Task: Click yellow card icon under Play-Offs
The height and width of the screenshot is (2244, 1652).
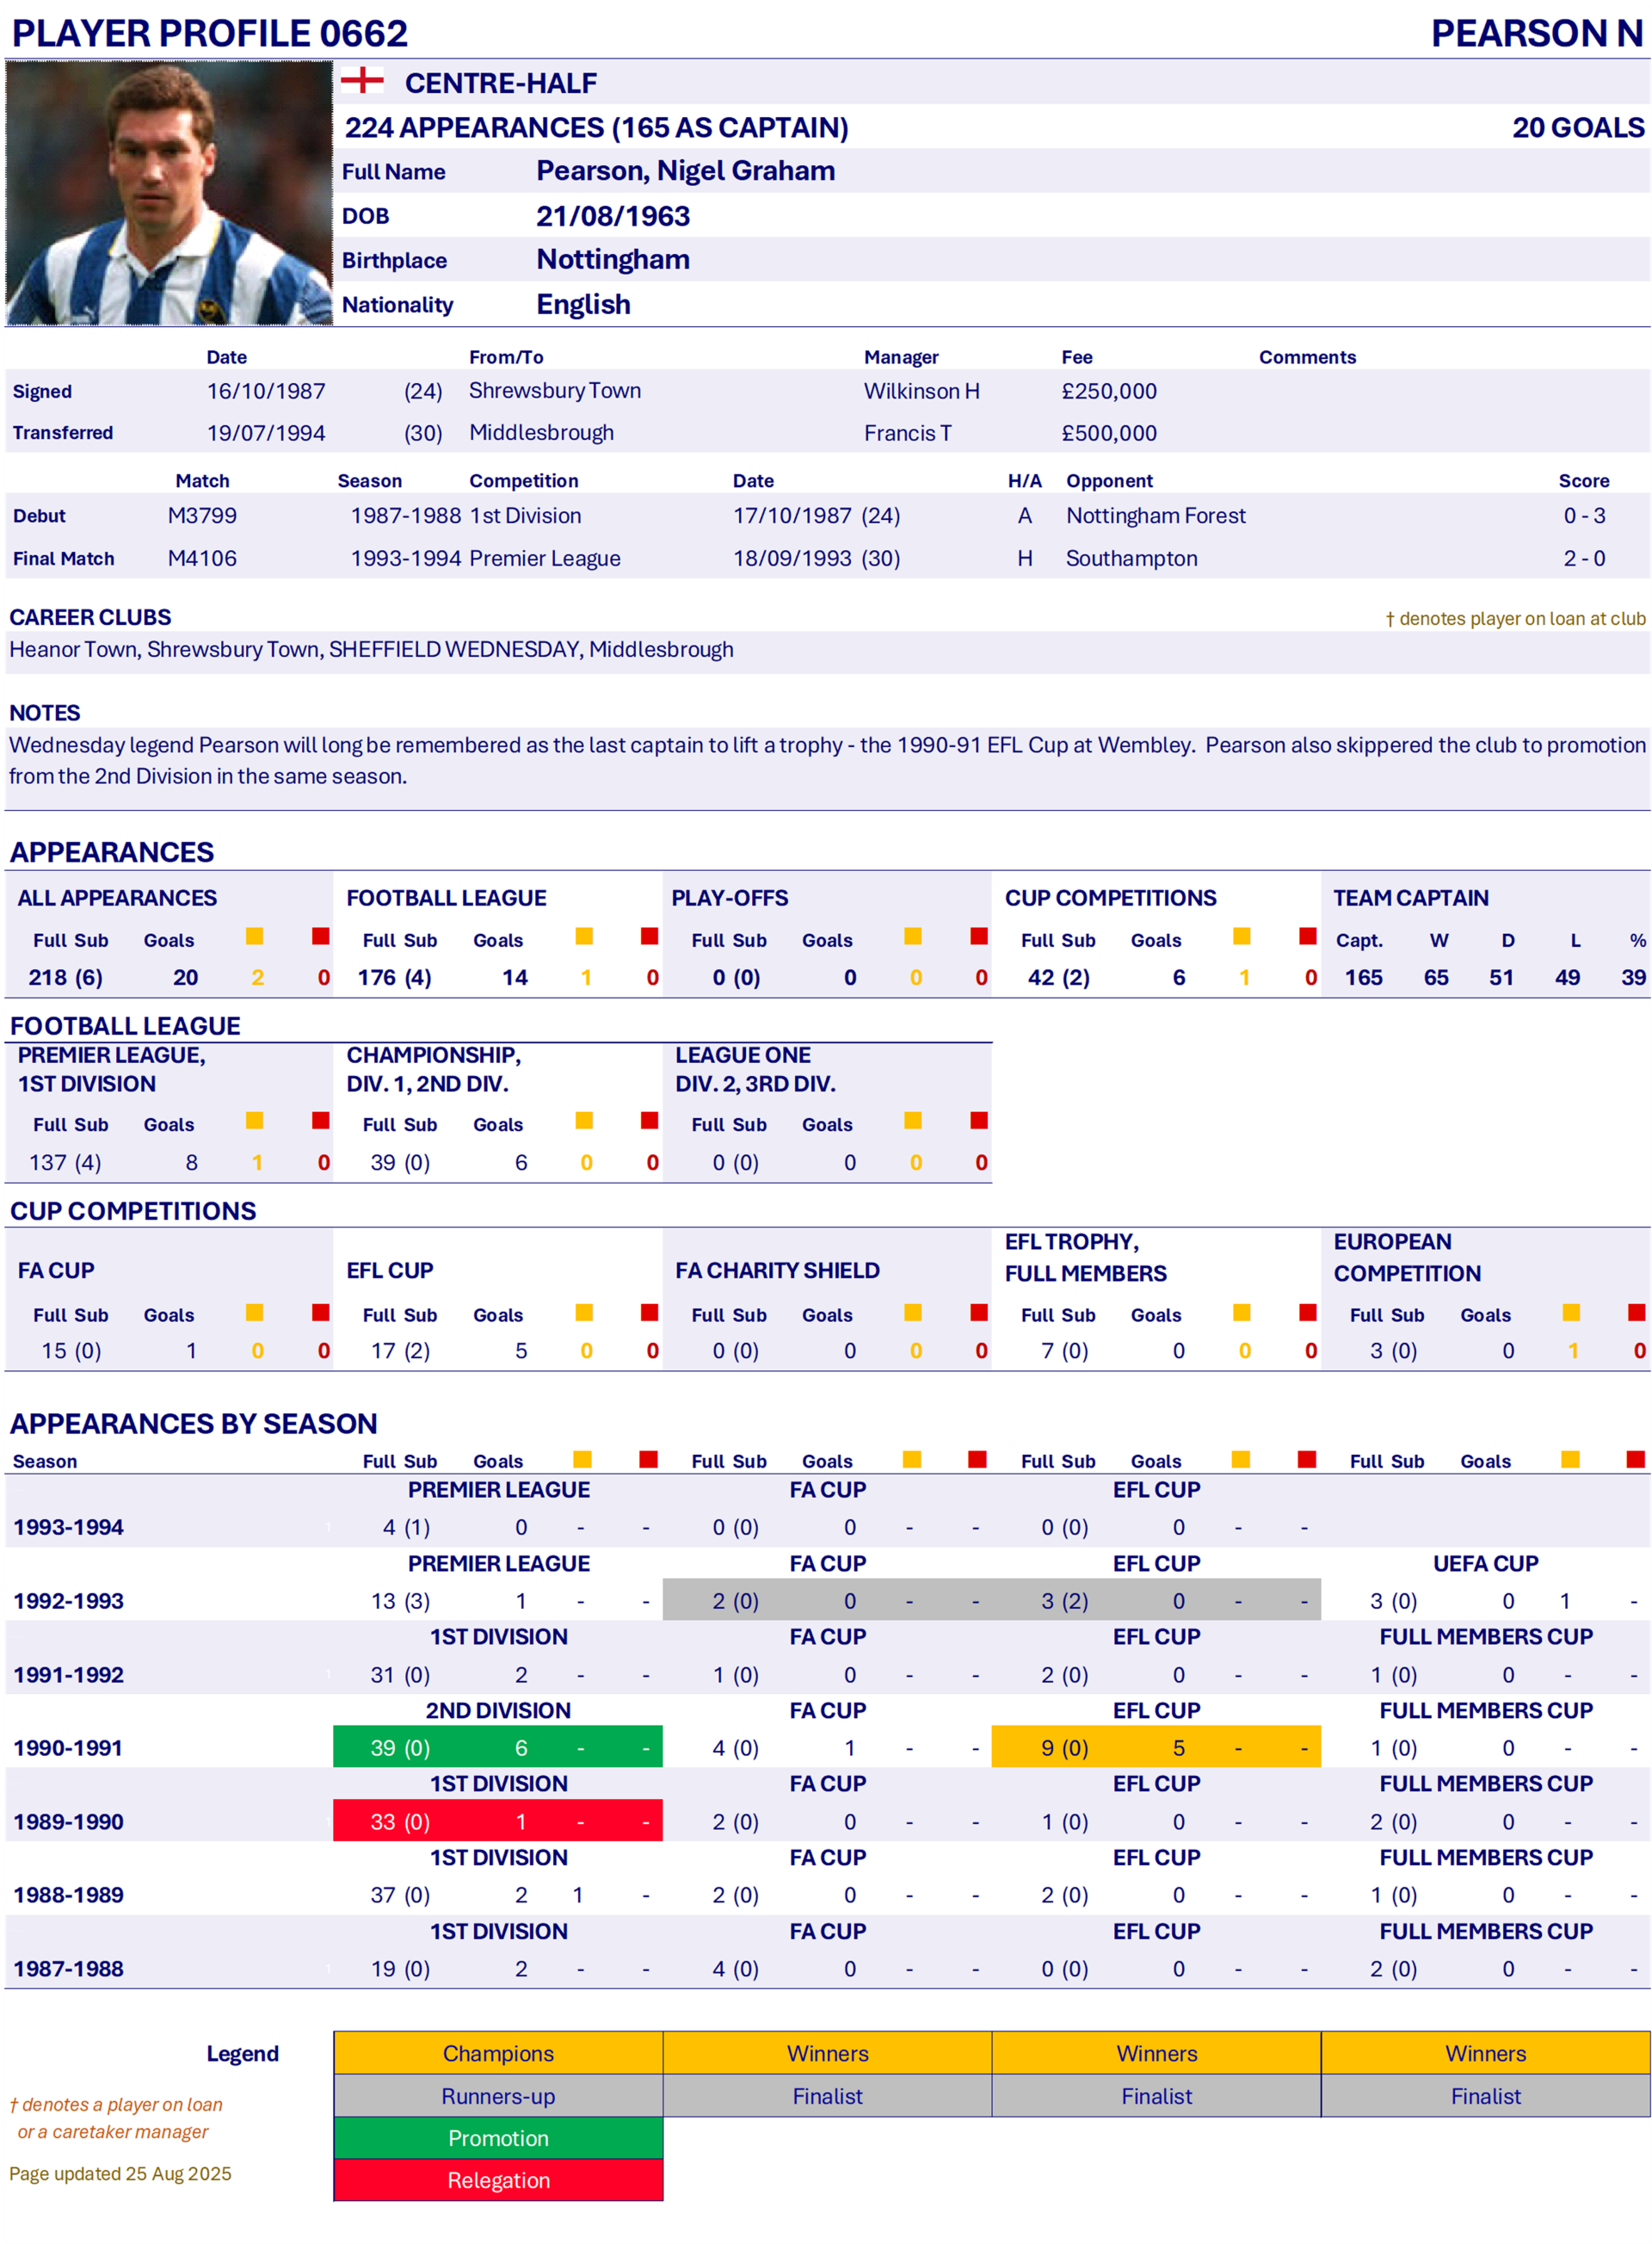Action: pyautogui.click(x=913, y=937)
